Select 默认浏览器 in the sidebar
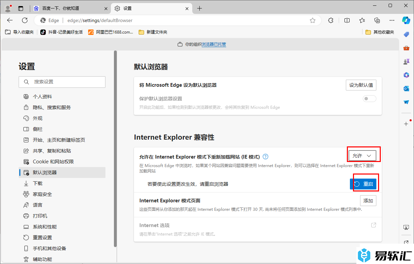Viewport: 414px width, 264px height. pos(62,172)
